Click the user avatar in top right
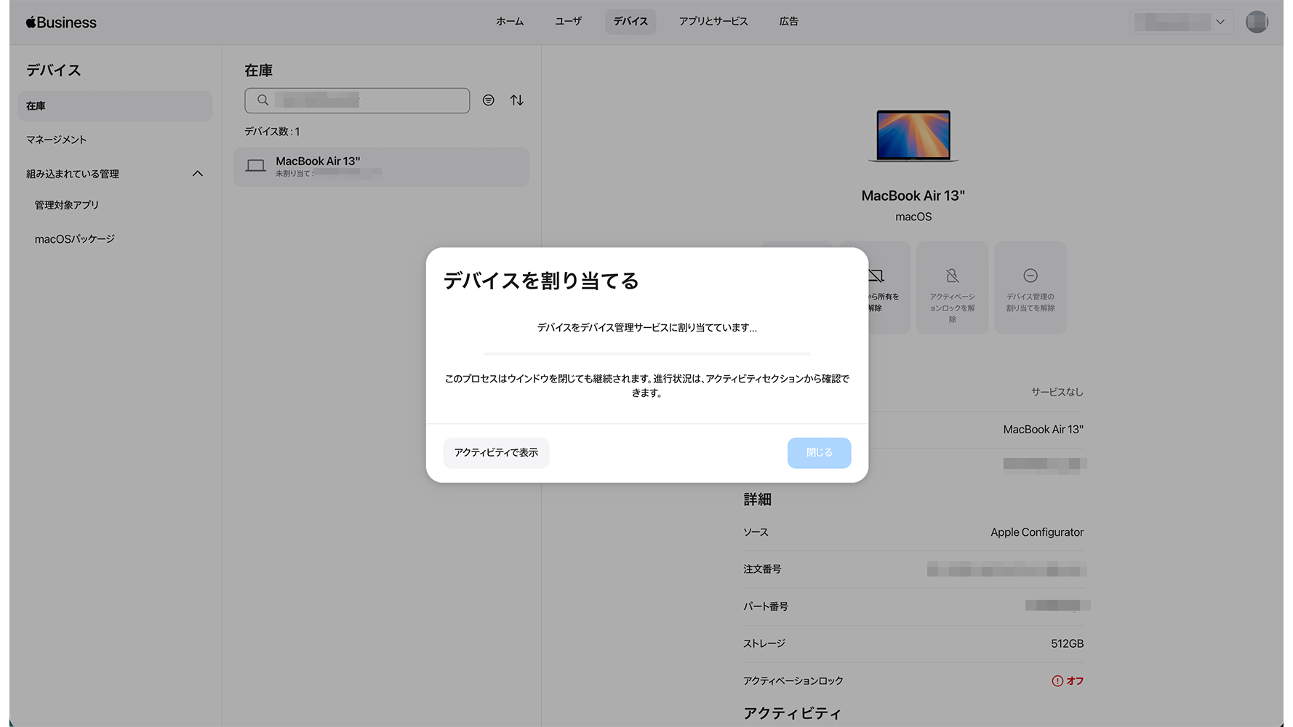 tap(1256, 22)
